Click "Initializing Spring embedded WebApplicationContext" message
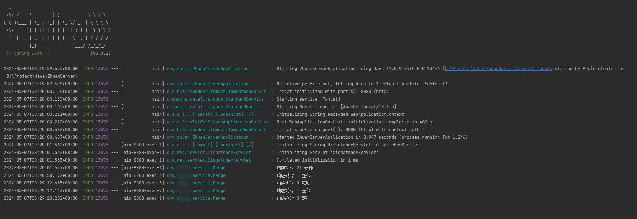637x219 pixels. click(340, 114)
